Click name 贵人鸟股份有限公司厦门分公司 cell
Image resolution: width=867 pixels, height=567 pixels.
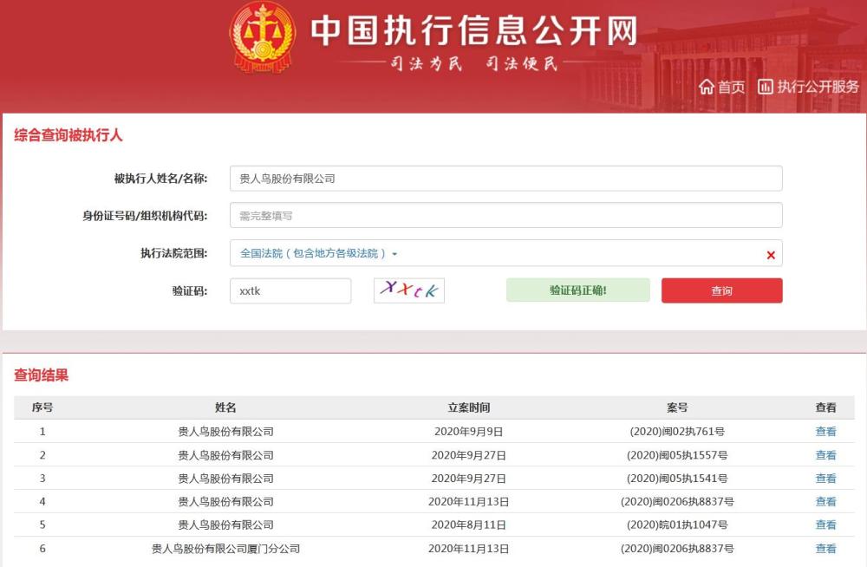point(225,549)
